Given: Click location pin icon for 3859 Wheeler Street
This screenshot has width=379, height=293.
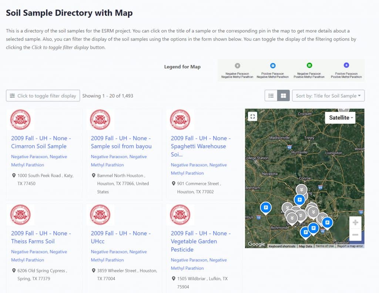Looking at the screenshot, I should (94, 270).
